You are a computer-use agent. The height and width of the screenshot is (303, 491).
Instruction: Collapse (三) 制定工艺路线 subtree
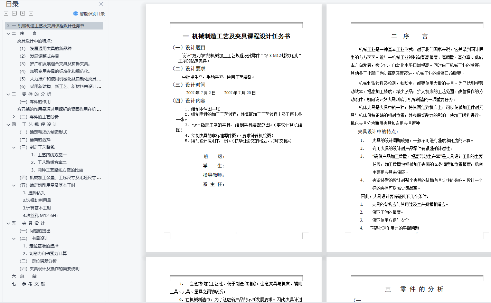coord(14,147)
